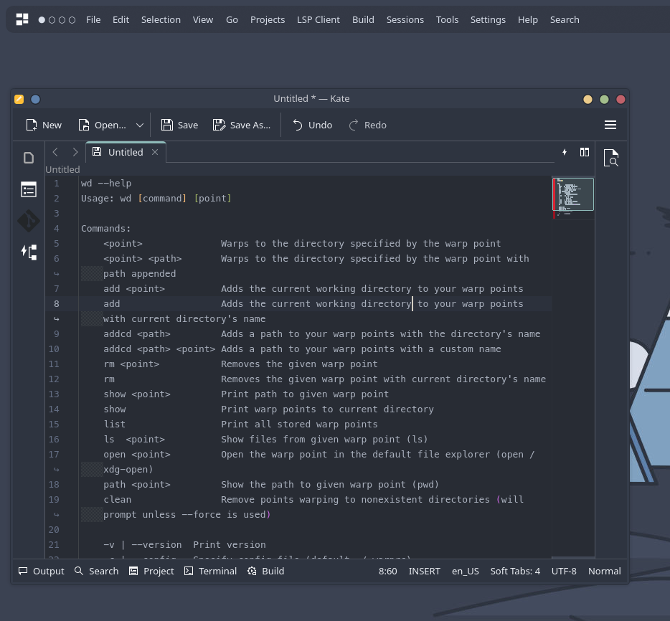
Task: Close the Untitled document tab
Action: coord(155,152)
